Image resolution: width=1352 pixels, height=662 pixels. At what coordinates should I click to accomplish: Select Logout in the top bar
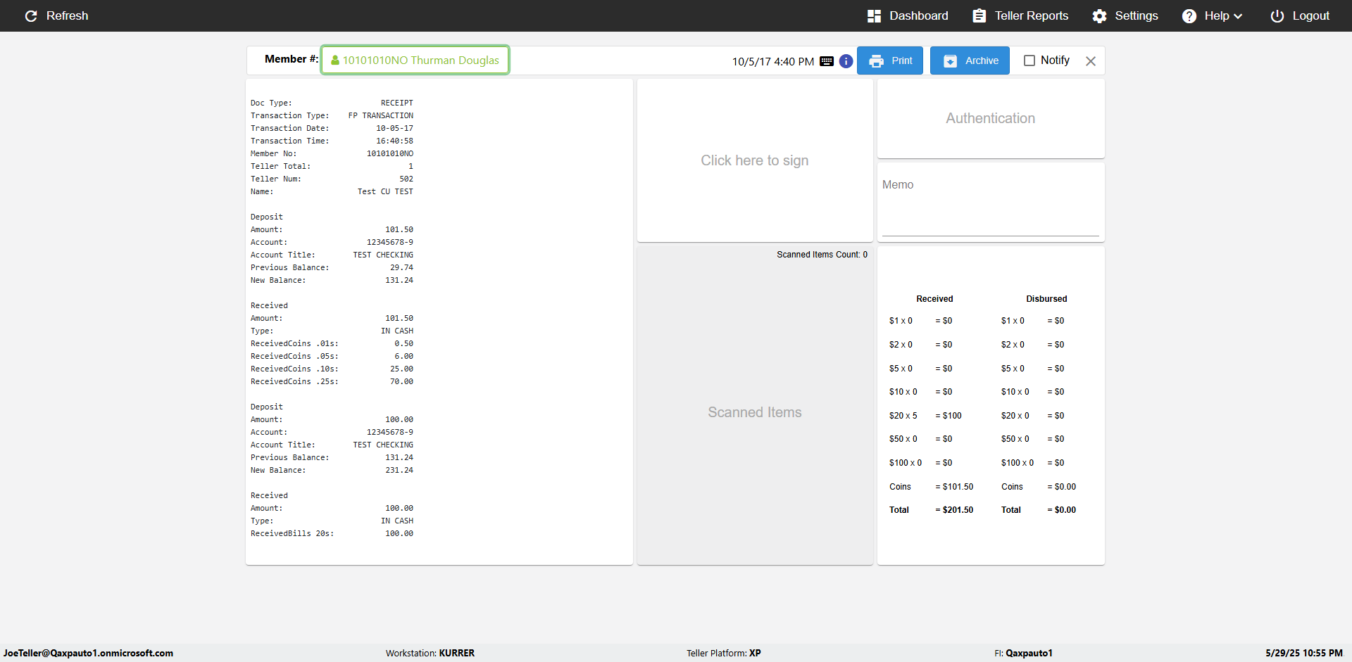click(x=1300, y=15)
